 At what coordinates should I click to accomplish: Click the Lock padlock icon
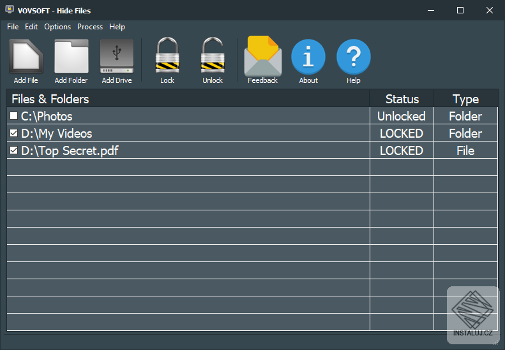(167, 55)
